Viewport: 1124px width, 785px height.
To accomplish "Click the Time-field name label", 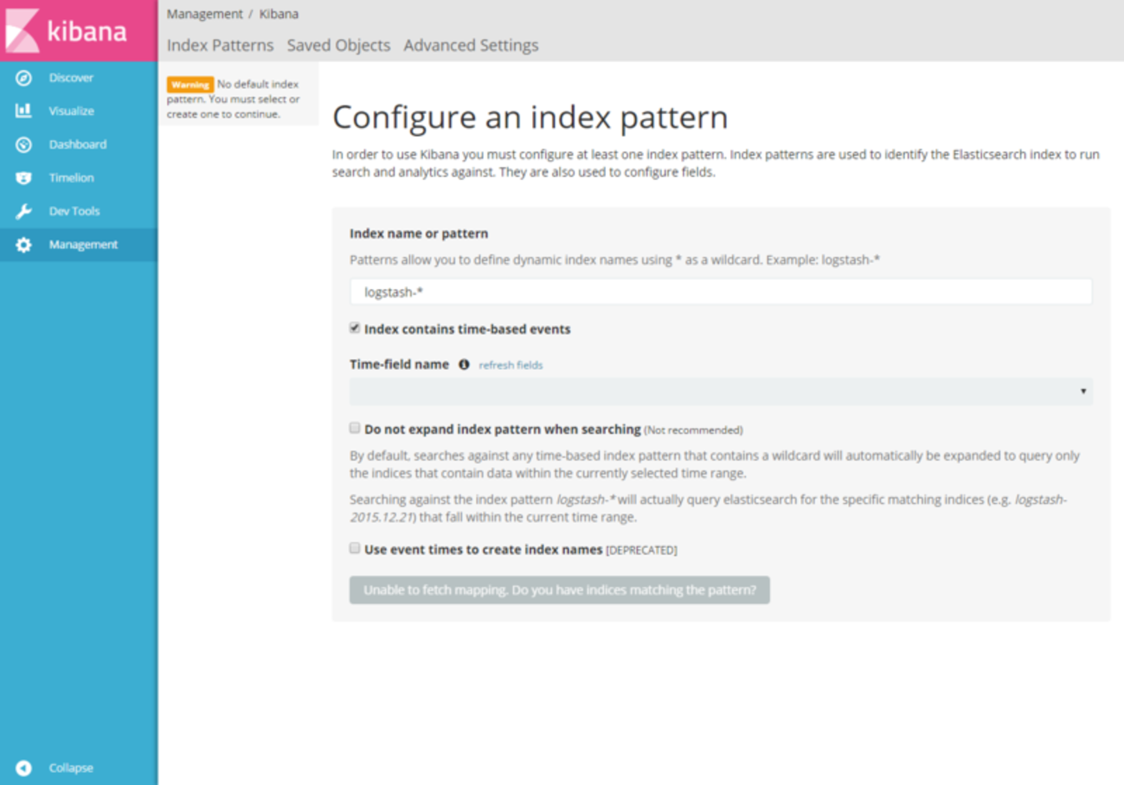I will (399, 365).
